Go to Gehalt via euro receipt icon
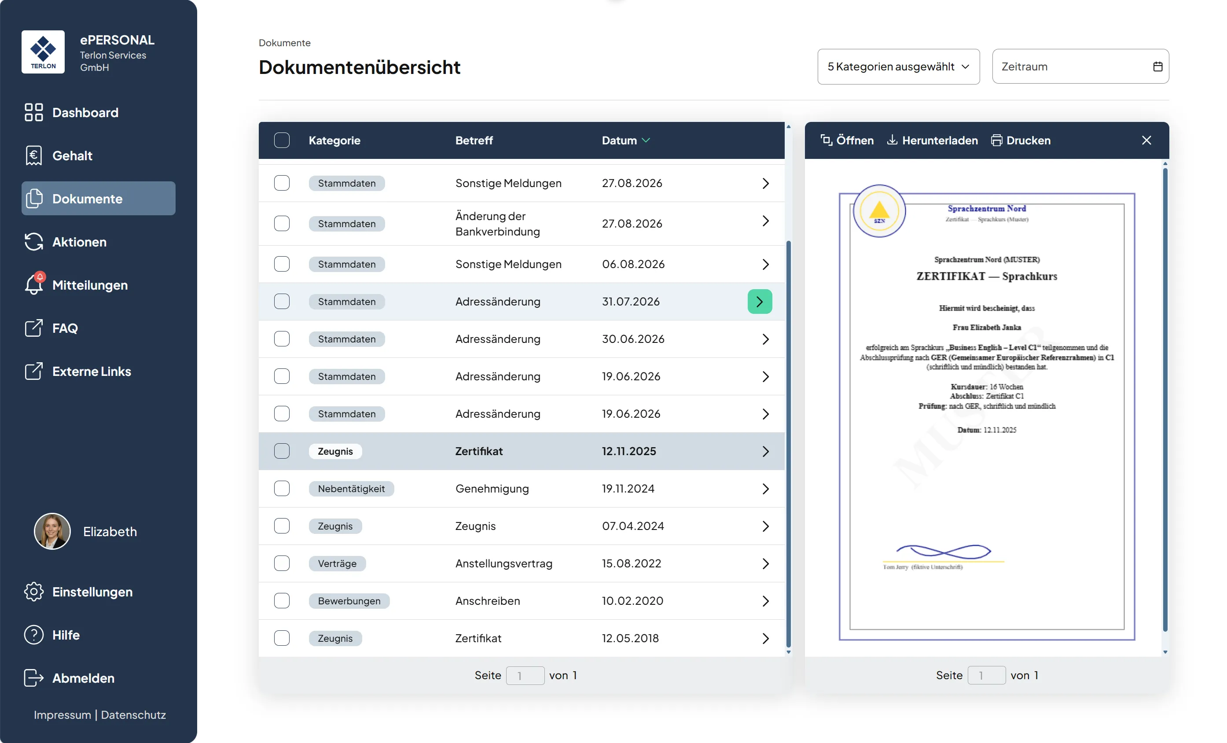 [x=34, y=155]
